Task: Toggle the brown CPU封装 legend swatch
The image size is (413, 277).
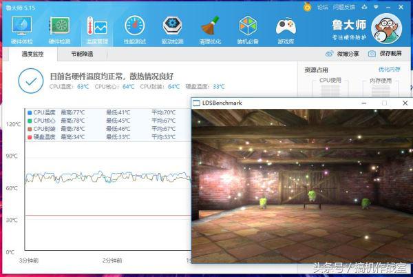Action: (30, 129)
